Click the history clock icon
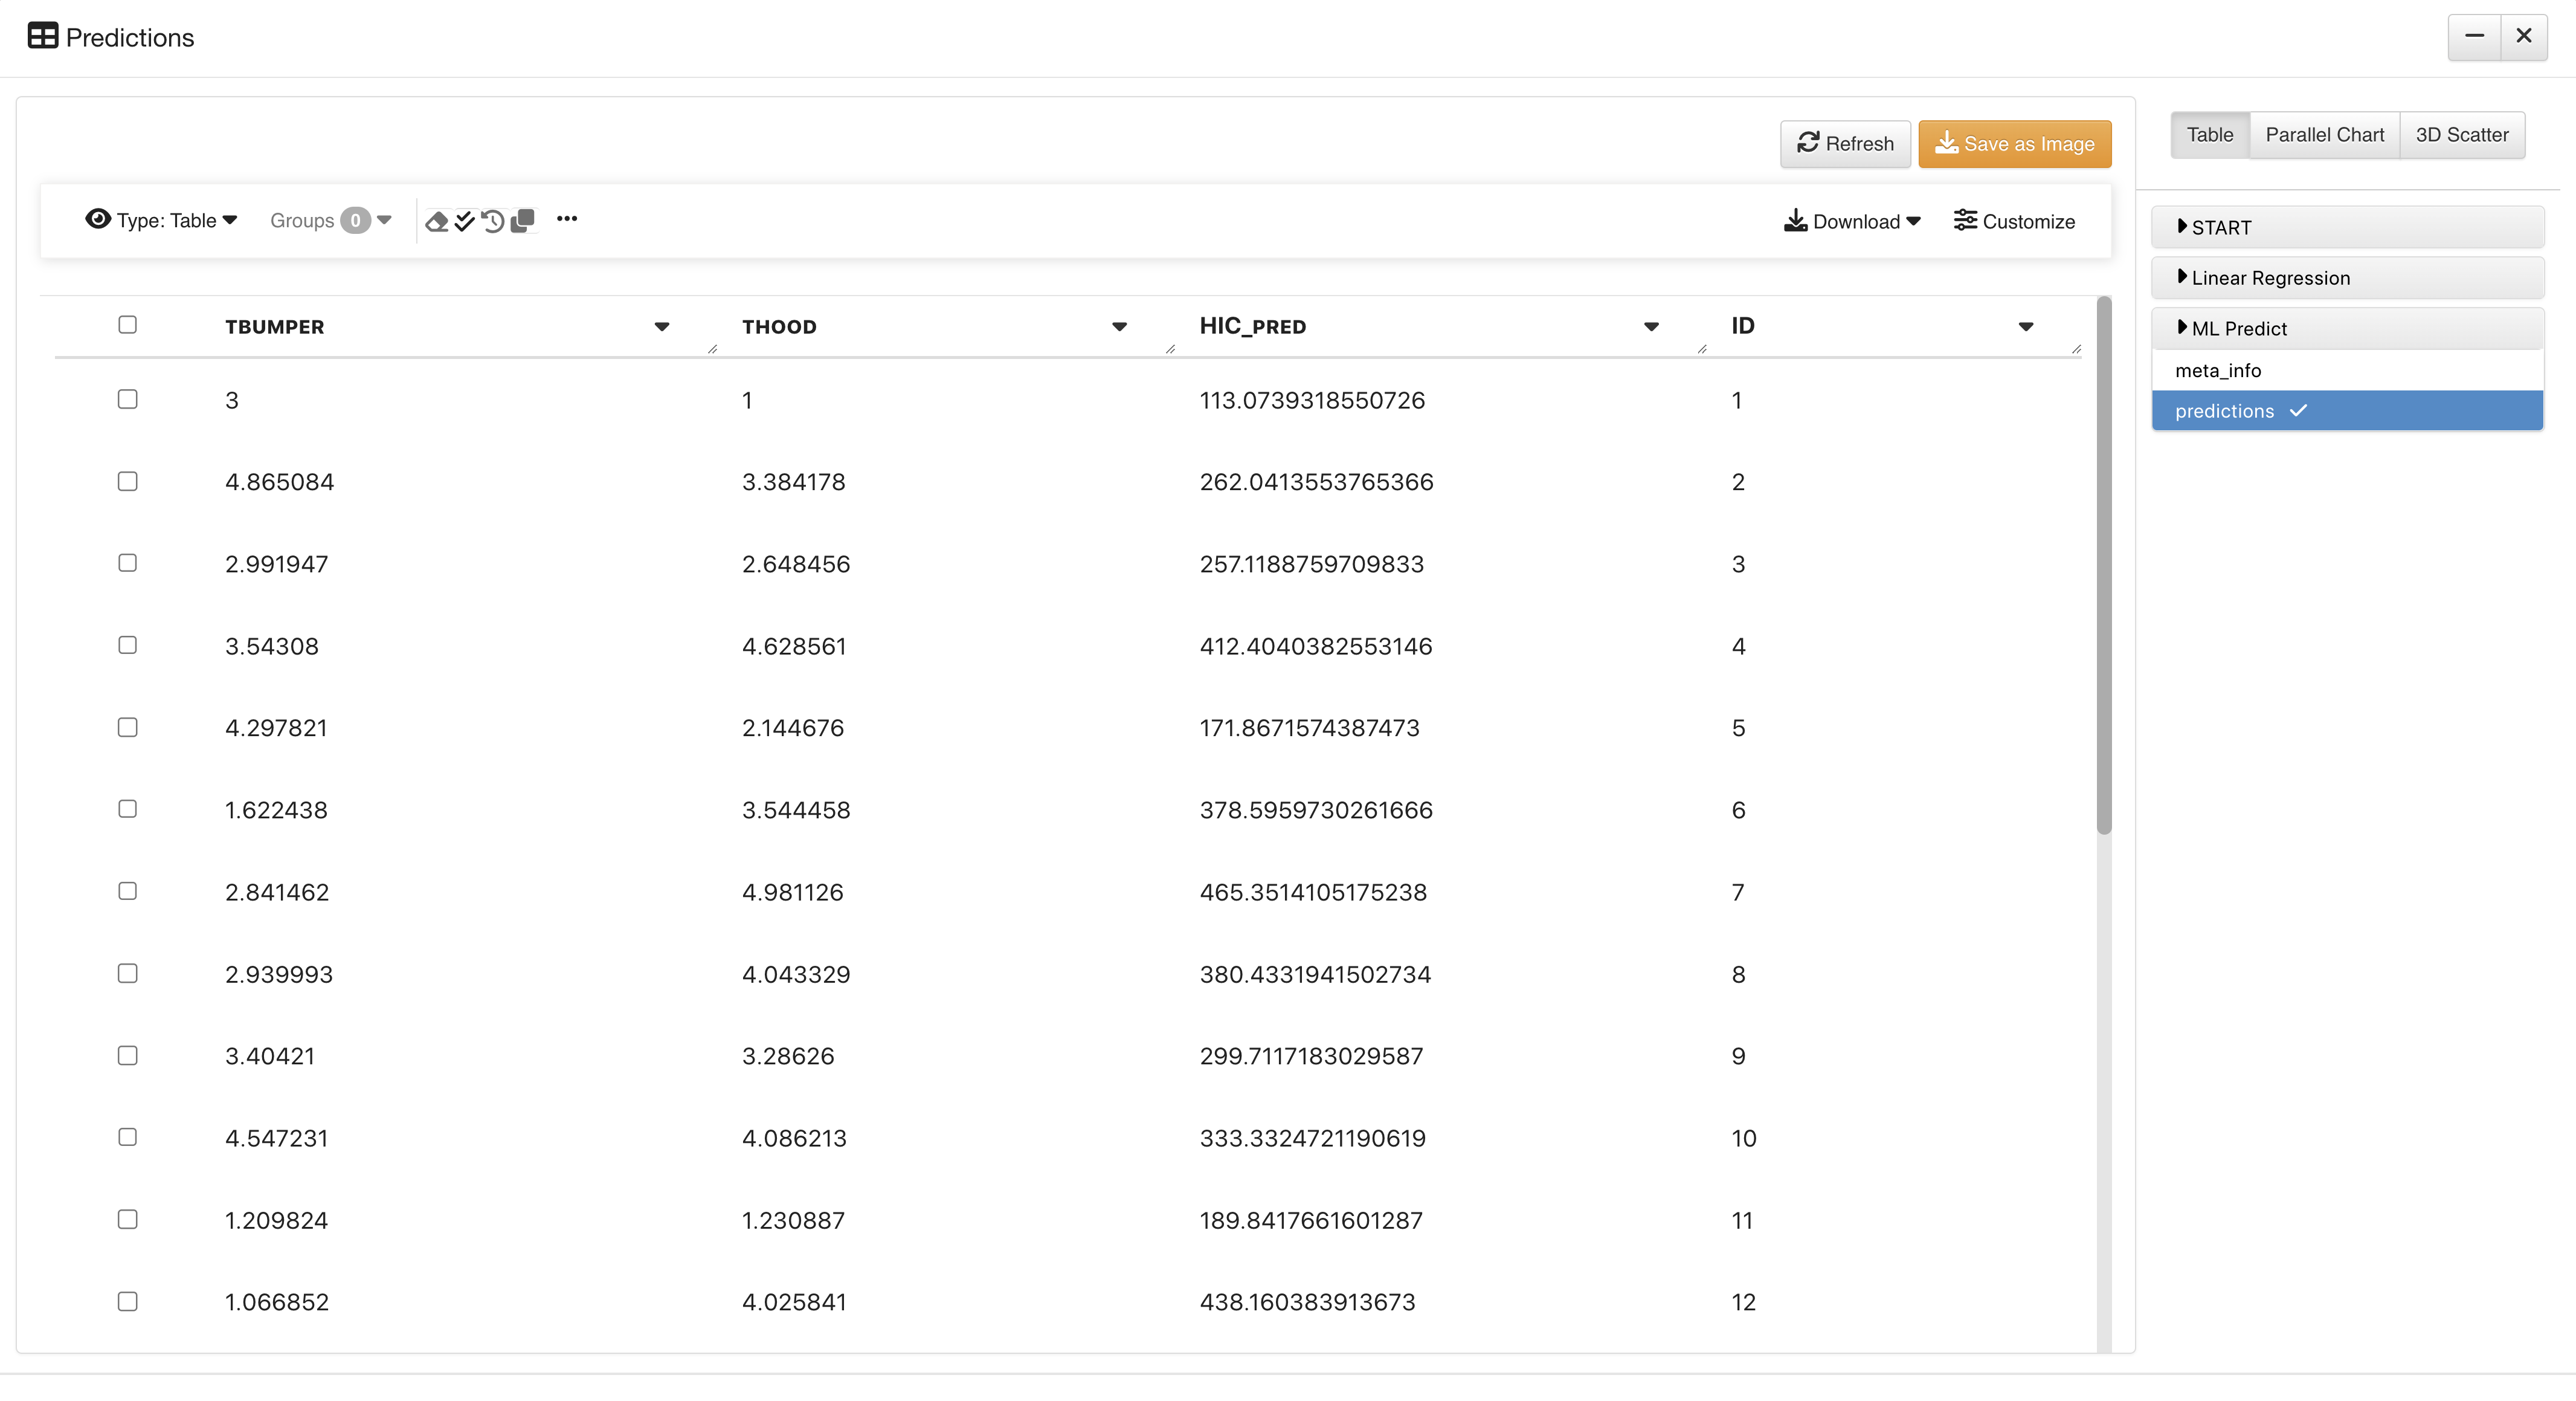The image size is (2576, 1401). tap(493, 221)
